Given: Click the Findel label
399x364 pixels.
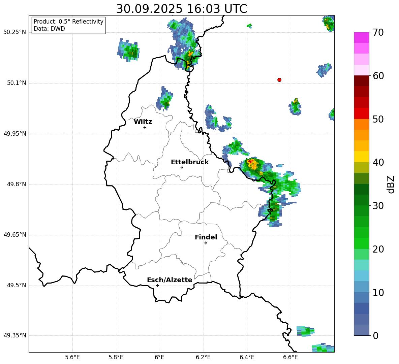Looking at the screenshot, I should tap(206, 237).
